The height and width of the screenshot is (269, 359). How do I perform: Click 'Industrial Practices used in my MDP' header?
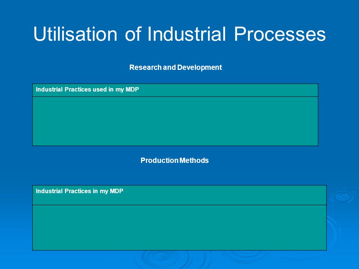pyautogui.click(x=175, y=90)
